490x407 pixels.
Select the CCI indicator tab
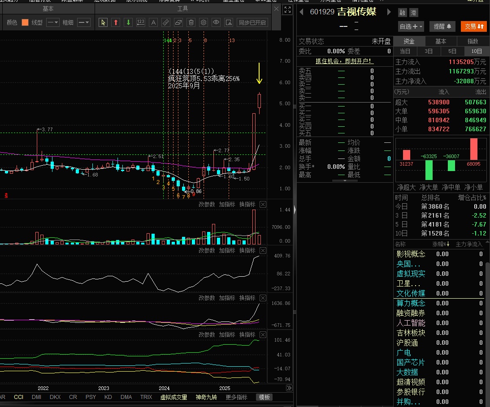coord(18,397)
